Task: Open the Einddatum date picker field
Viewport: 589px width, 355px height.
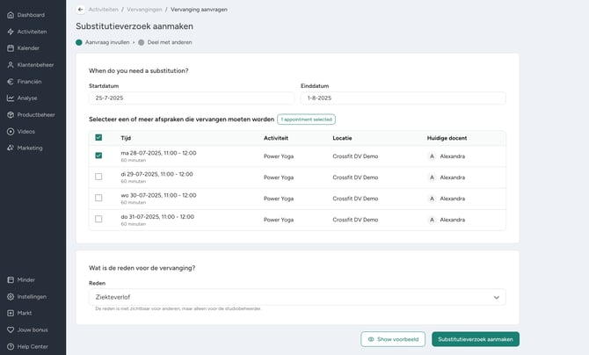Action: tap(403, 98)
